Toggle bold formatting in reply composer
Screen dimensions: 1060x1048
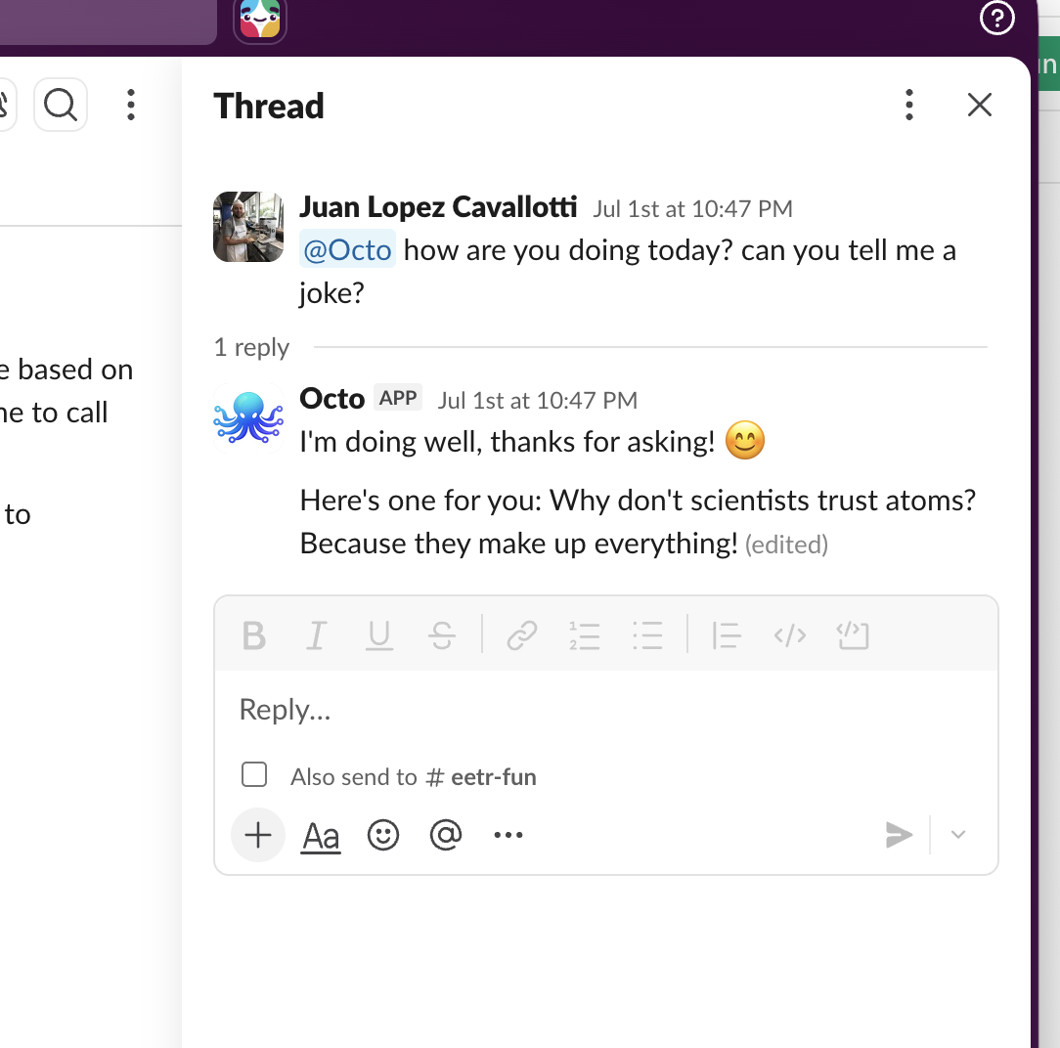click(x=254, y=635)
